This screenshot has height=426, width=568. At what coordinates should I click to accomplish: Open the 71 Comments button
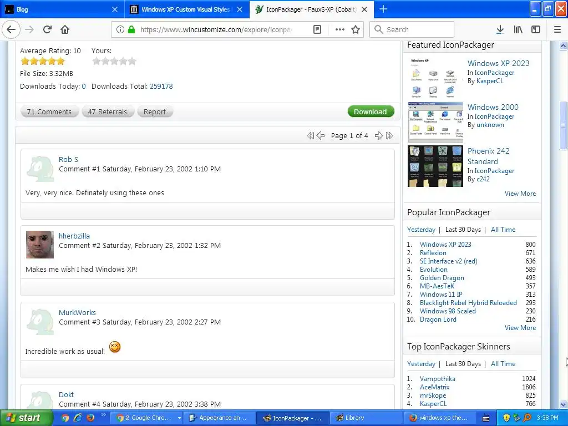click(x=49, y=111)
